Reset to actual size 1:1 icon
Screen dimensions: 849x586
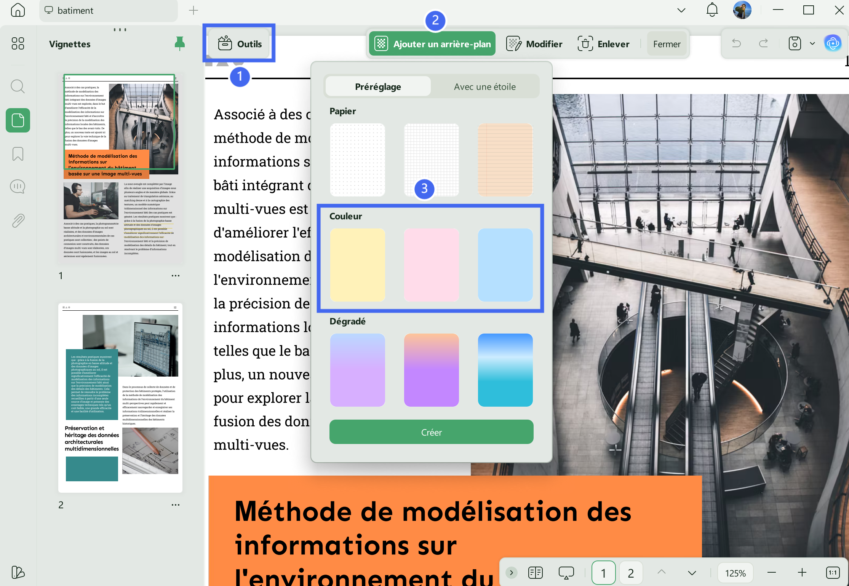pyautogui.click(x=833, y=572)
